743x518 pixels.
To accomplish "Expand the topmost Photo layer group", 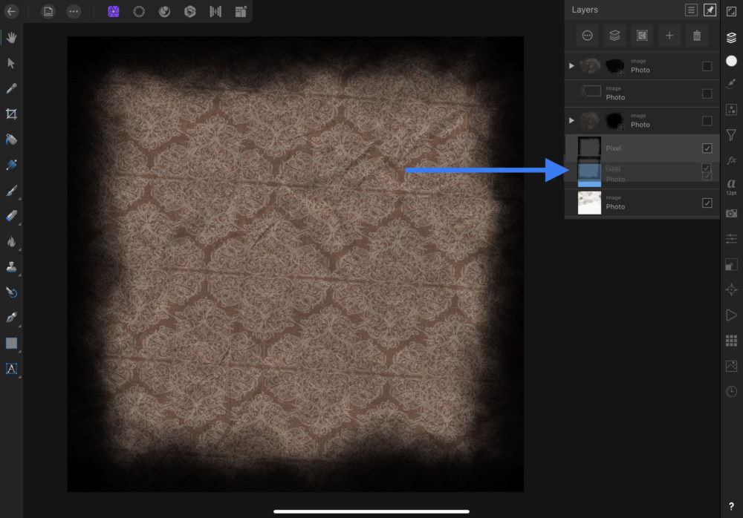I will [571, 66].
